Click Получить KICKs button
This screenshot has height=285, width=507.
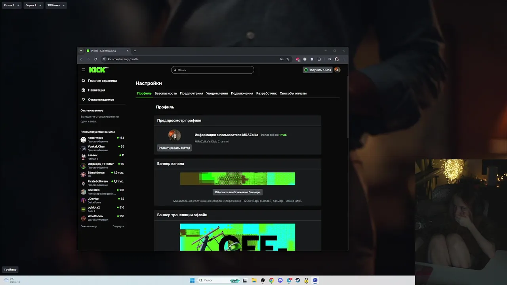[318, 70]
